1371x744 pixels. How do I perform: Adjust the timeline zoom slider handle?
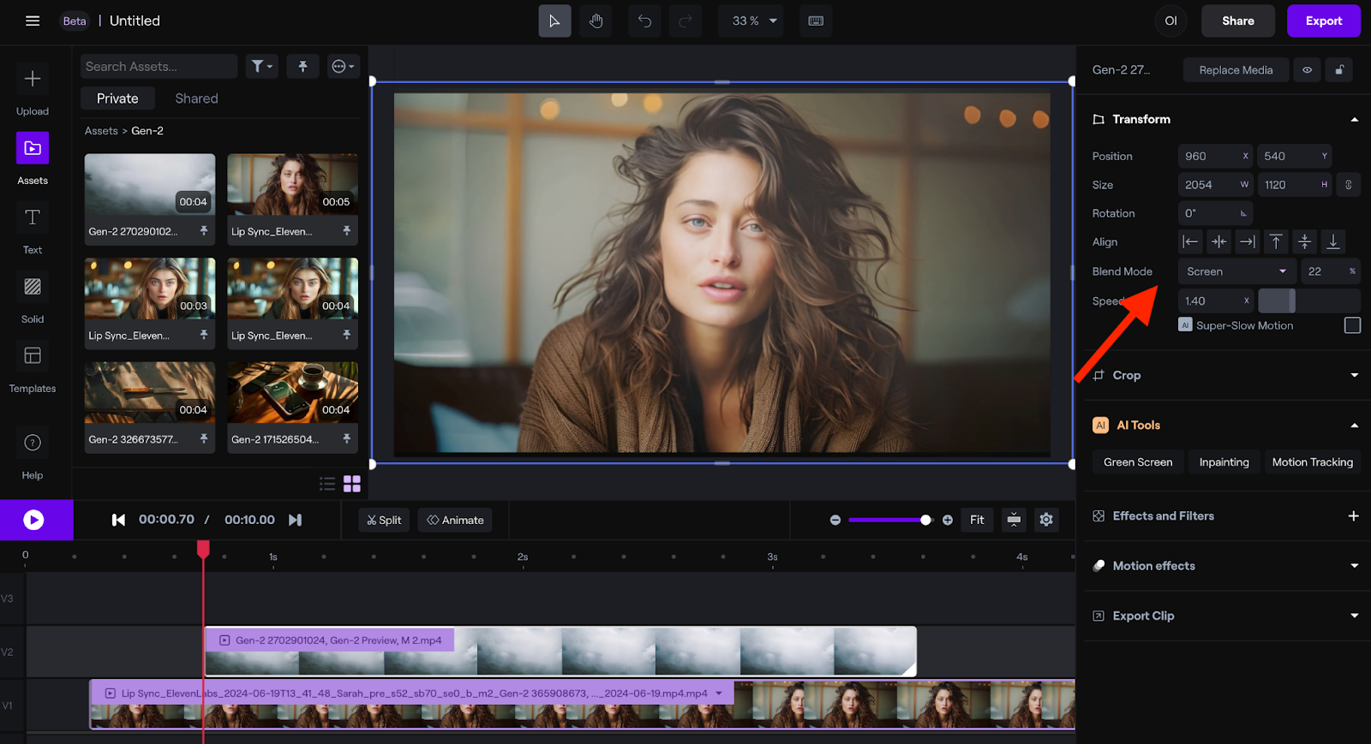pos(925,520)
